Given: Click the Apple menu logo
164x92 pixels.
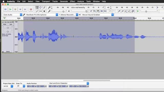Looking at the screenshot, I should coord(3,2).
